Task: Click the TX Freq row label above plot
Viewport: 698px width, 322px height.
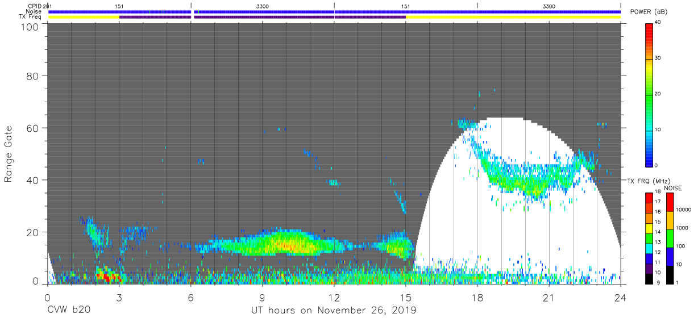Action: [x=31, y=16]
